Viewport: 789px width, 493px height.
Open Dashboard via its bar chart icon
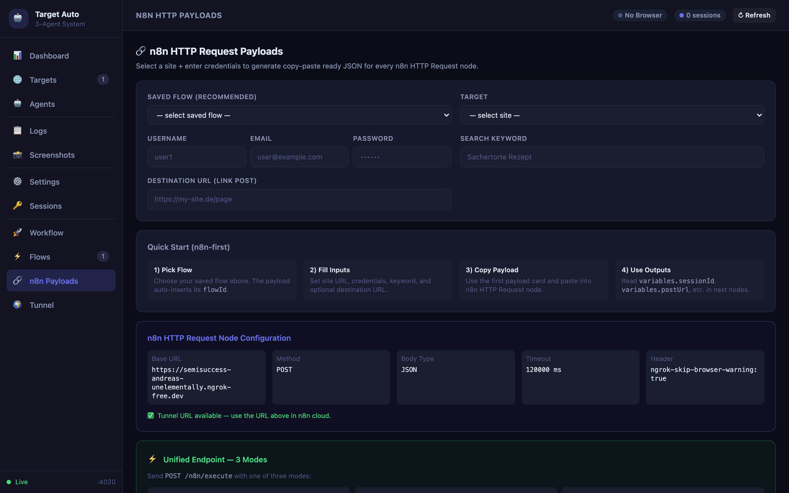(18, 56)
